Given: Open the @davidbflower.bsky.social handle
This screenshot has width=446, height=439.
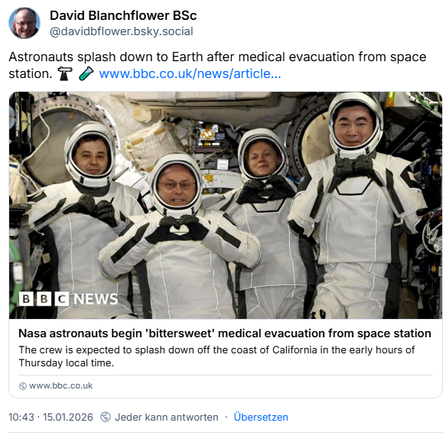Looking at the screenshot, I should point(122,31).
